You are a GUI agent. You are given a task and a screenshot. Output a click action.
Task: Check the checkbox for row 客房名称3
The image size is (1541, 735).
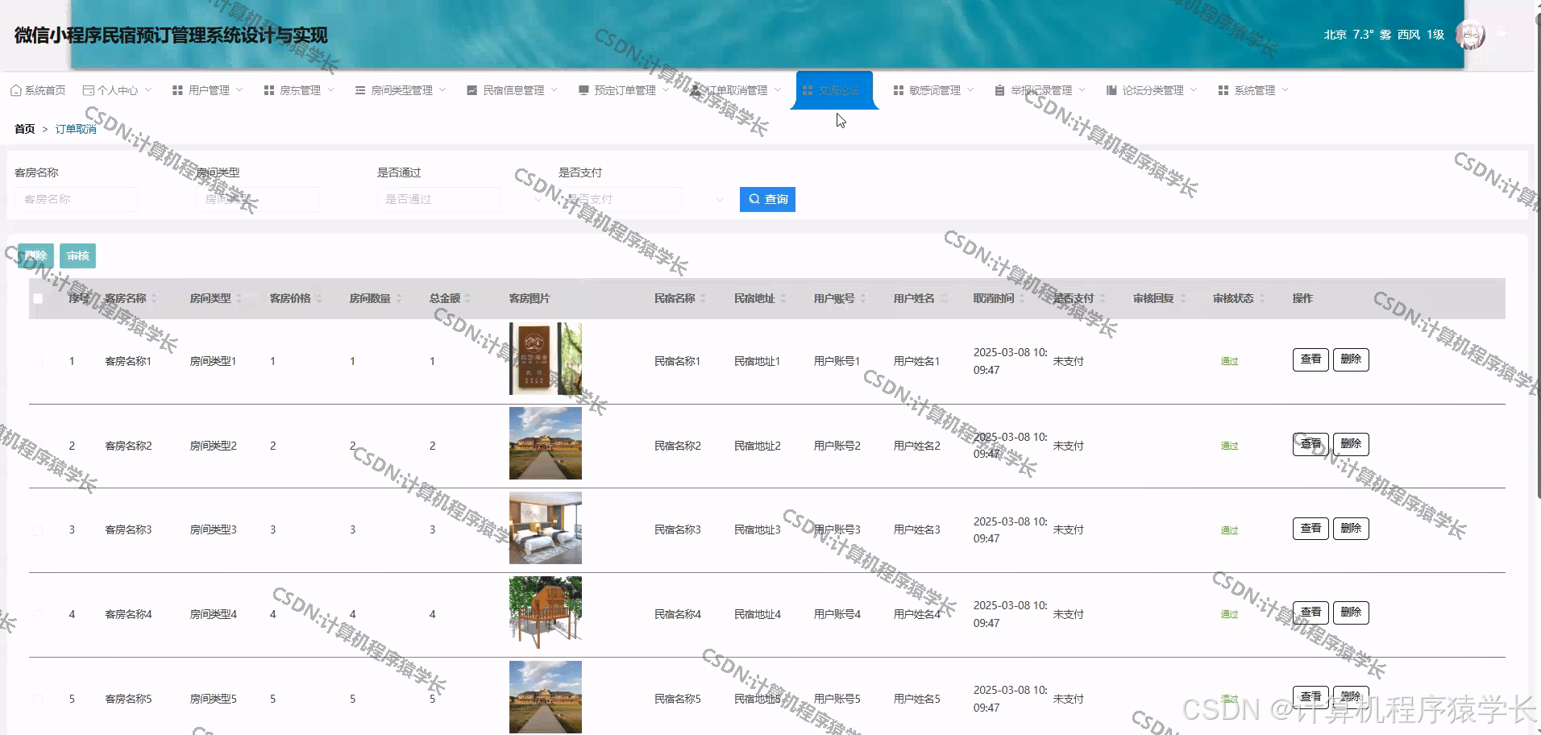pos(38,530)
